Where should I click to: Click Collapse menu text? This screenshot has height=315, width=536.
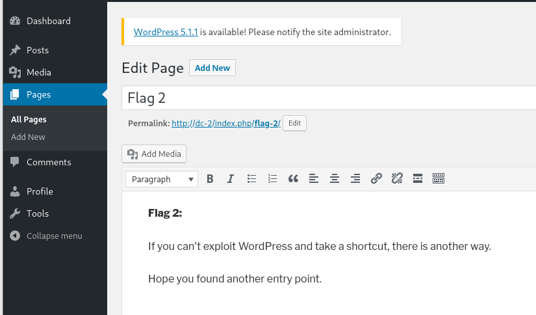(55, 236)
